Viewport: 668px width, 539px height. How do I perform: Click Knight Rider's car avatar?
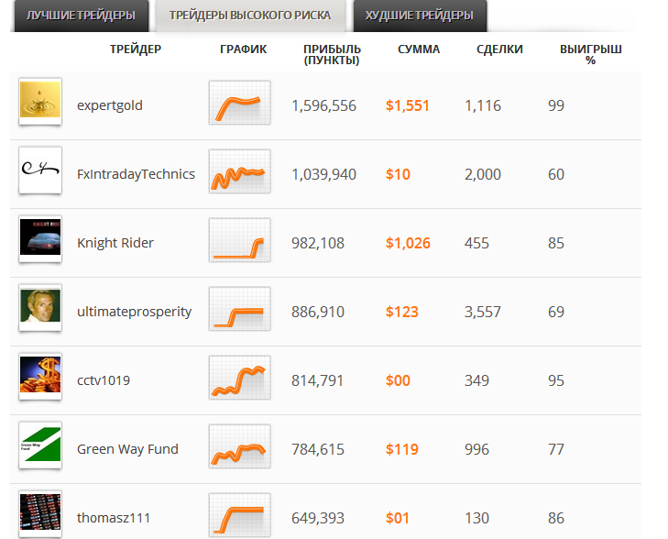pos(40,238)
